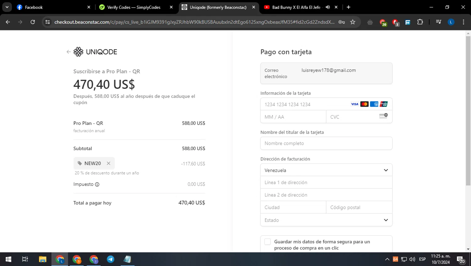Click the UnionPay icon

click(x=384, y=104)
